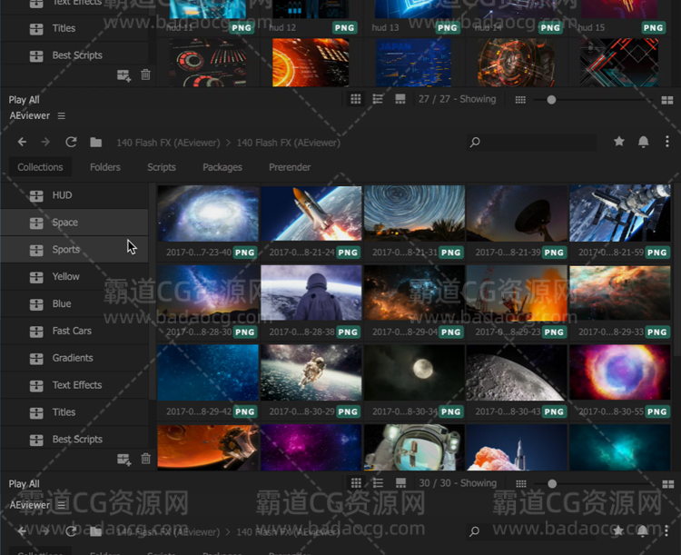Screen dimensions: 681x555
Task: Switch to grid view in the 30 / 30 panel
Action: point(356,483)
